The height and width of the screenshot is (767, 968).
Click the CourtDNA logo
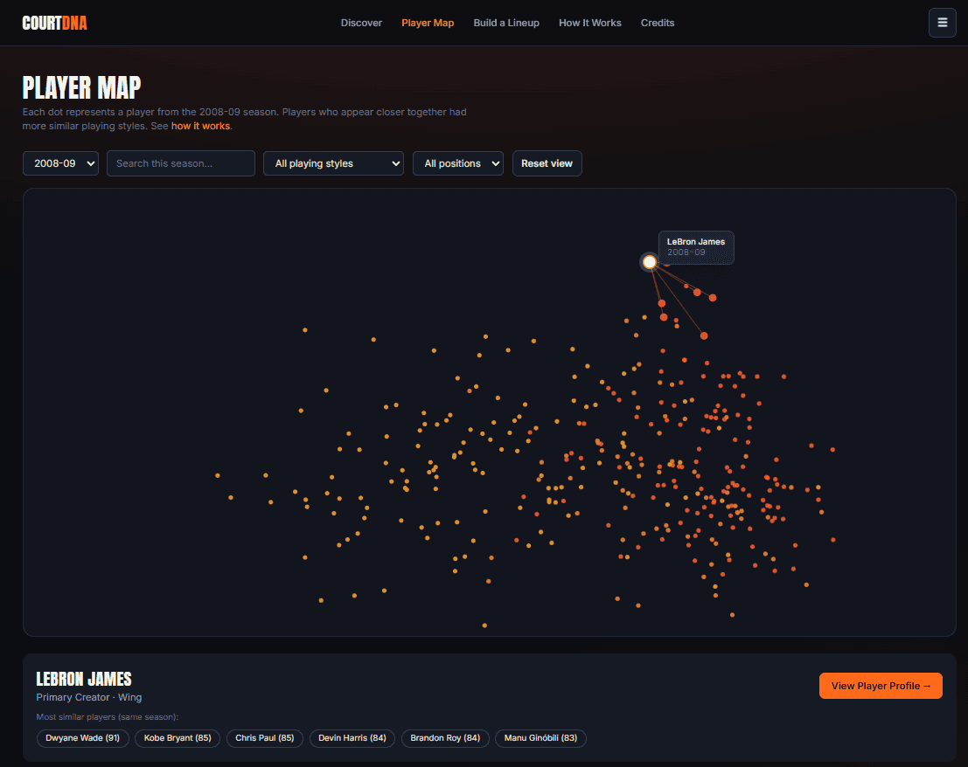pos(54,23)
